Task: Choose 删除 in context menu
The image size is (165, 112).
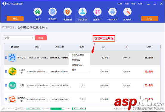Action: tap(74, 70)
